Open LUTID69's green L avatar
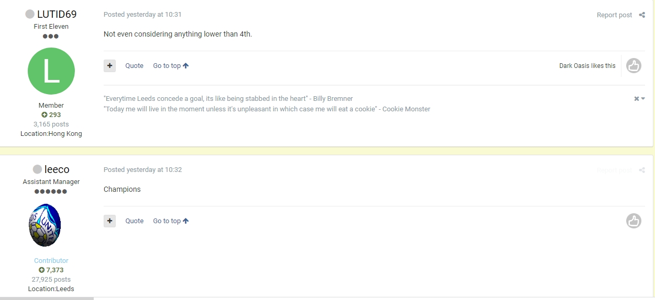Screen dimensions: 655x300 coord(51,71)
